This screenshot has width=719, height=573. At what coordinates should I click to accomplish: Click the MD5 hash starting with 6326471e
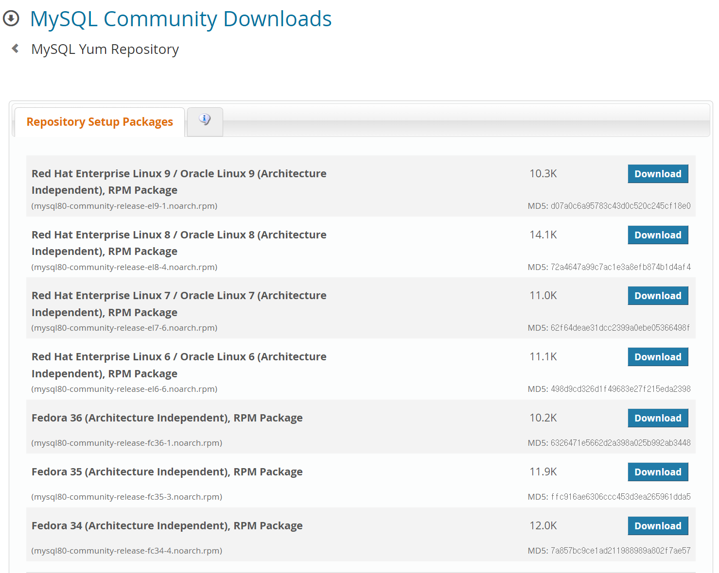tap(620, 443)
